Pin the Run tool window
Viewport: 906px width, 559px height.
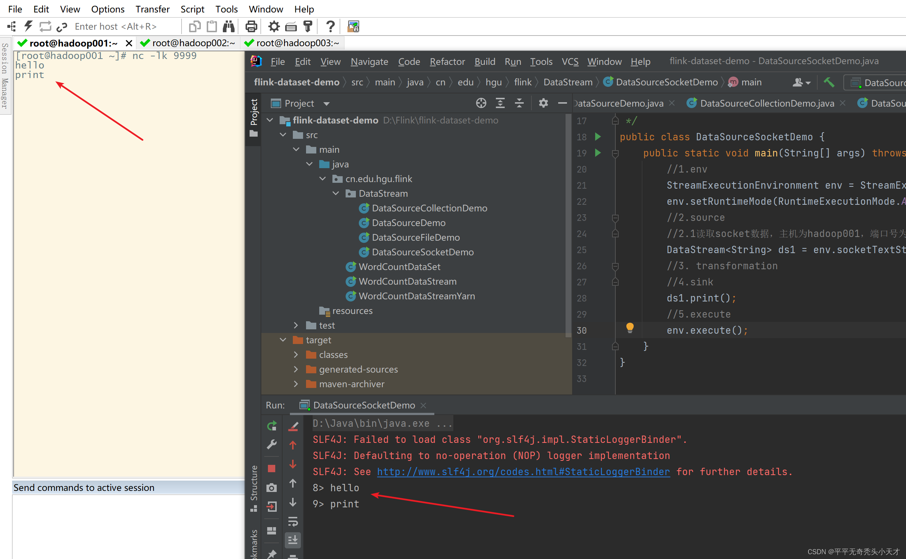[x=272, y=554]
